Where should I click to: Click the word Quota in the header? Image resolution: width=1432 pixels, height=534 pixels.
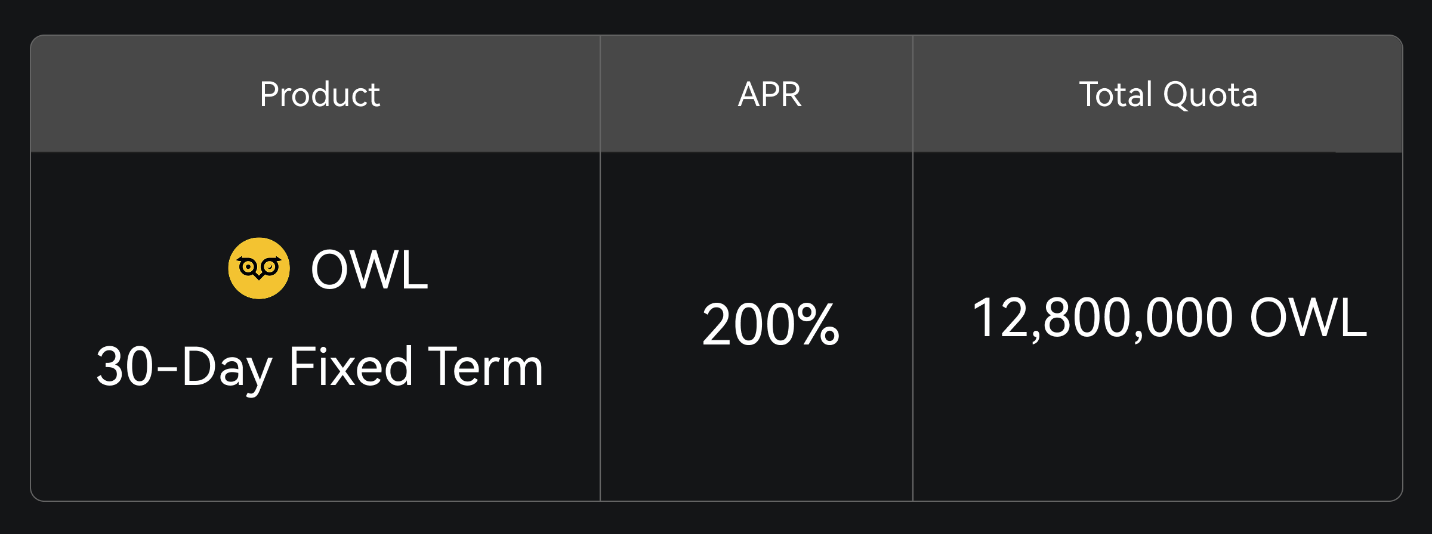tap(1210, 94)
